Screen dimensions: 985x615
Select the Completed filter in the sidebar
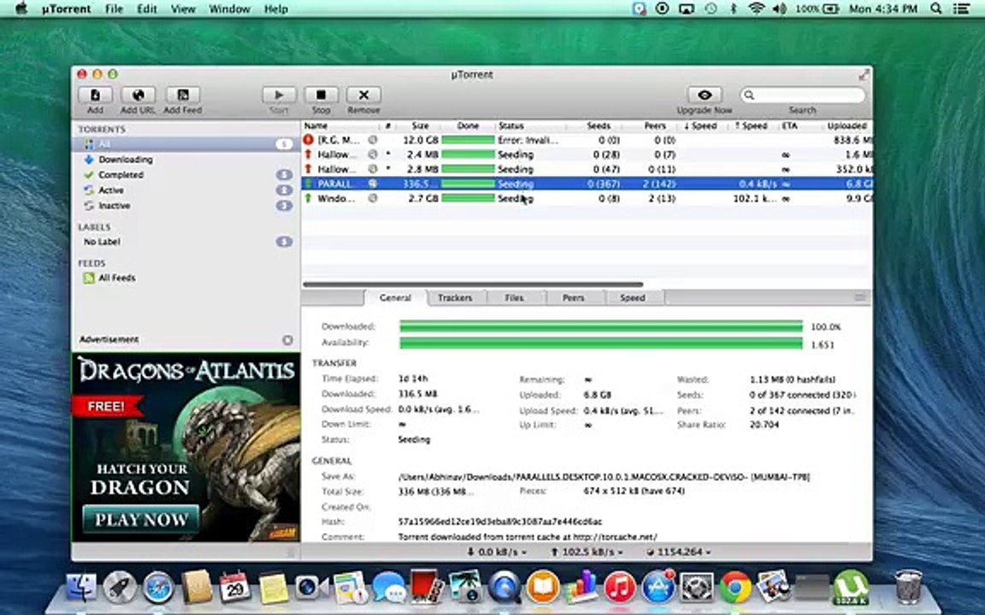[x=186, y=175]
